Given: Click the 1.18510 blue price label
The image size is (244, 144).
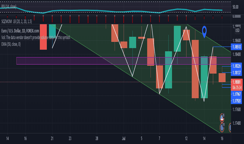Looking at the screenshot, I should pos(236,47).
